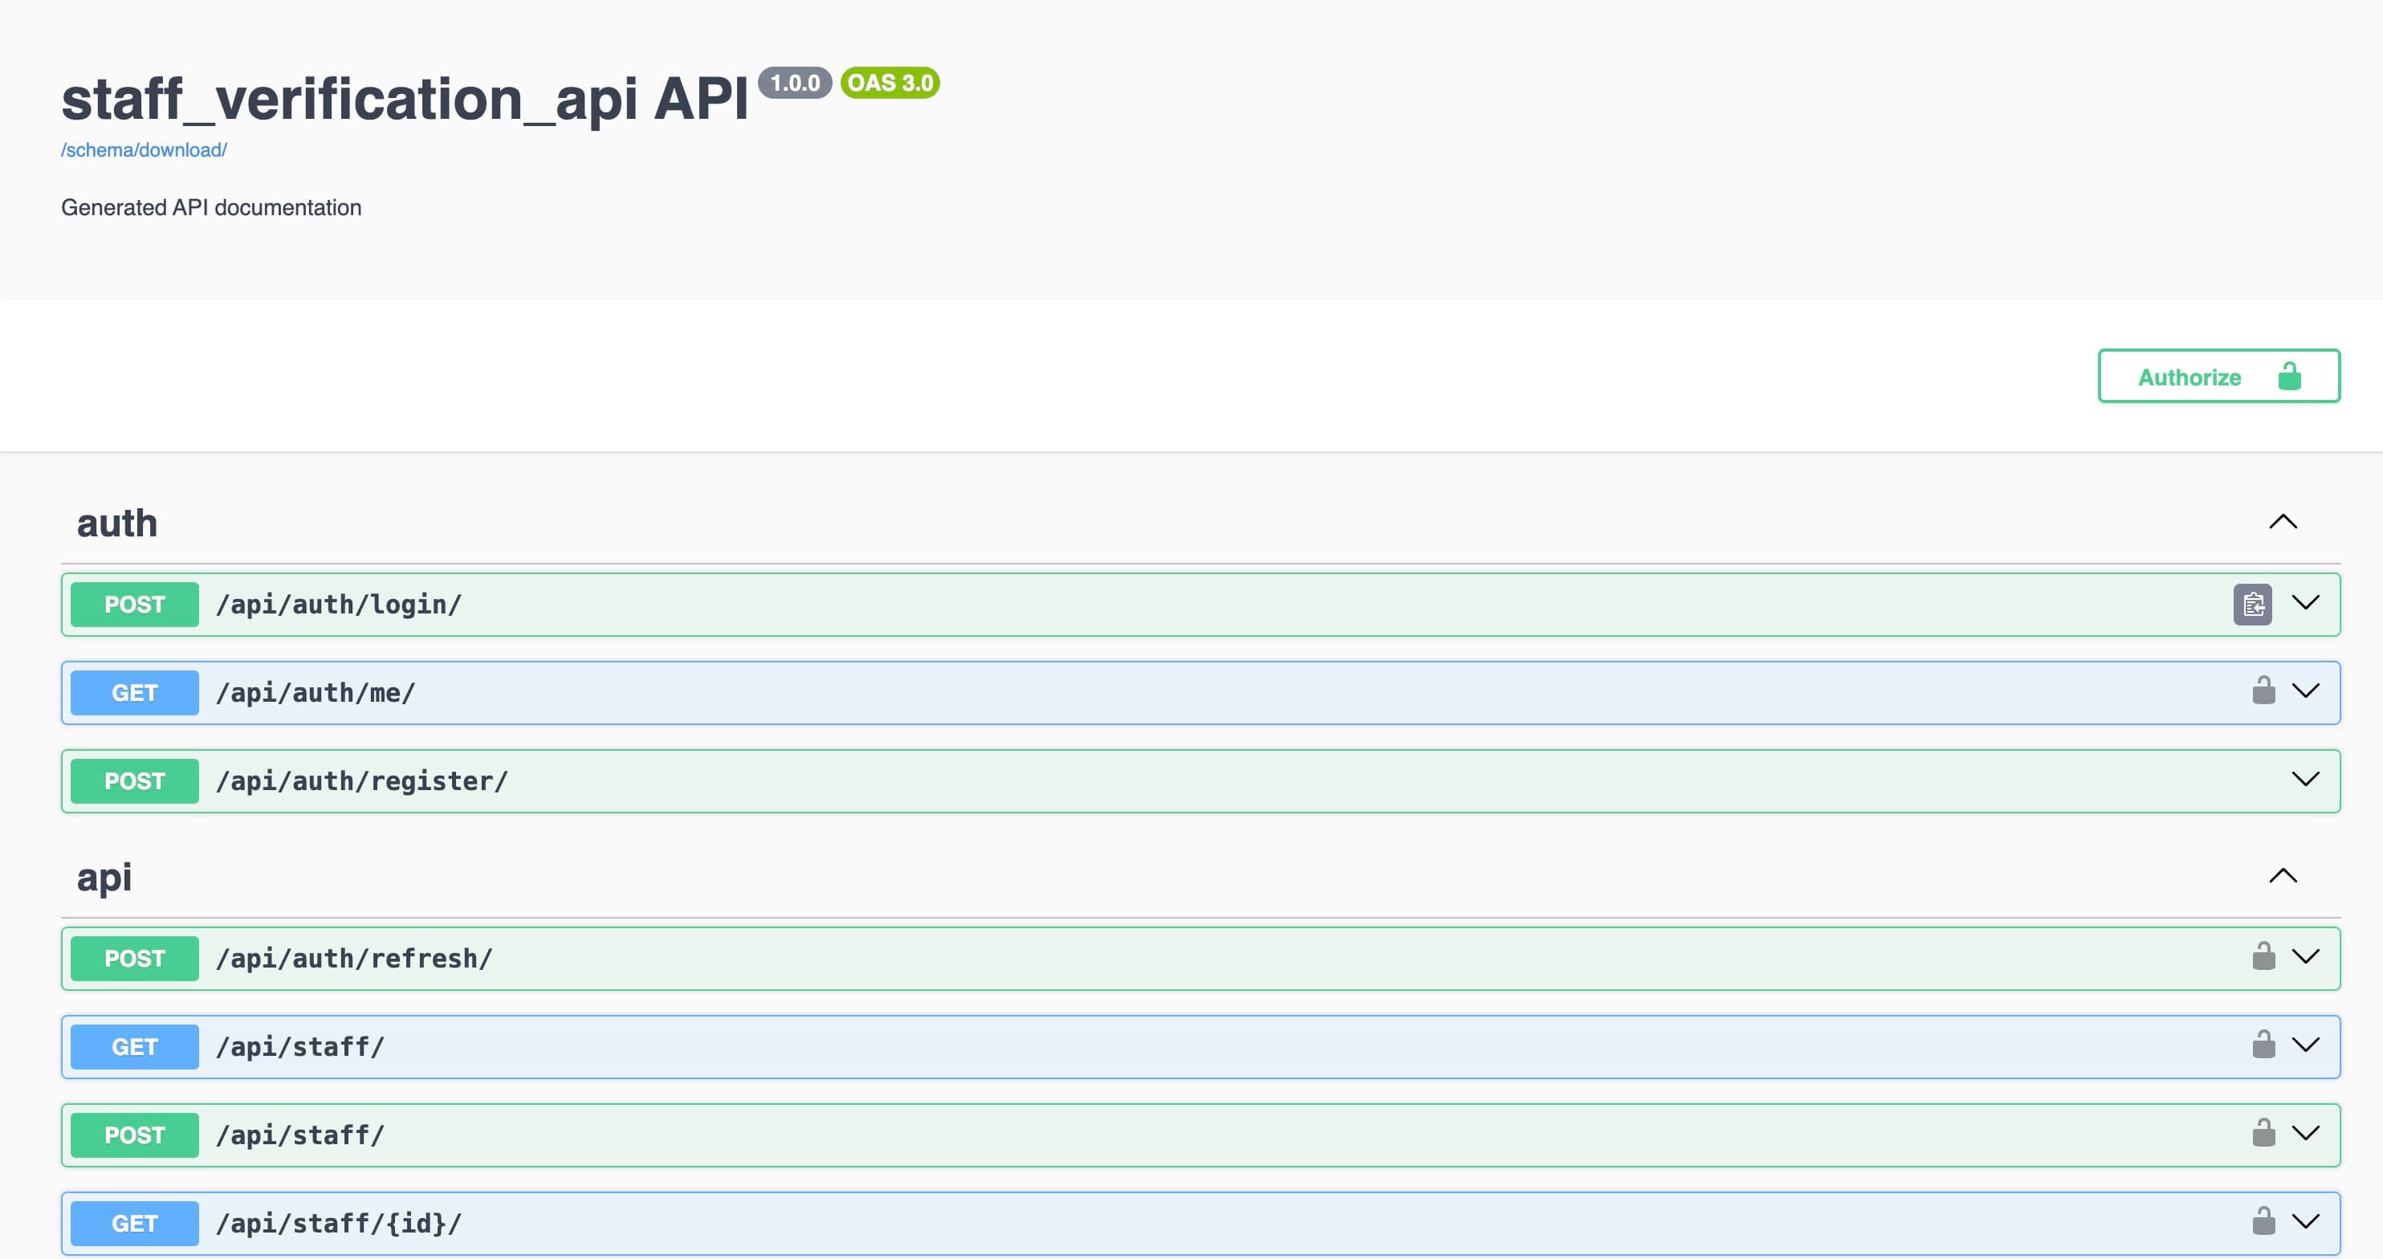Screen dimensions: 2383x1259
Task: Click the green lock icon in Authorize button
Action: coord(2288,377)
